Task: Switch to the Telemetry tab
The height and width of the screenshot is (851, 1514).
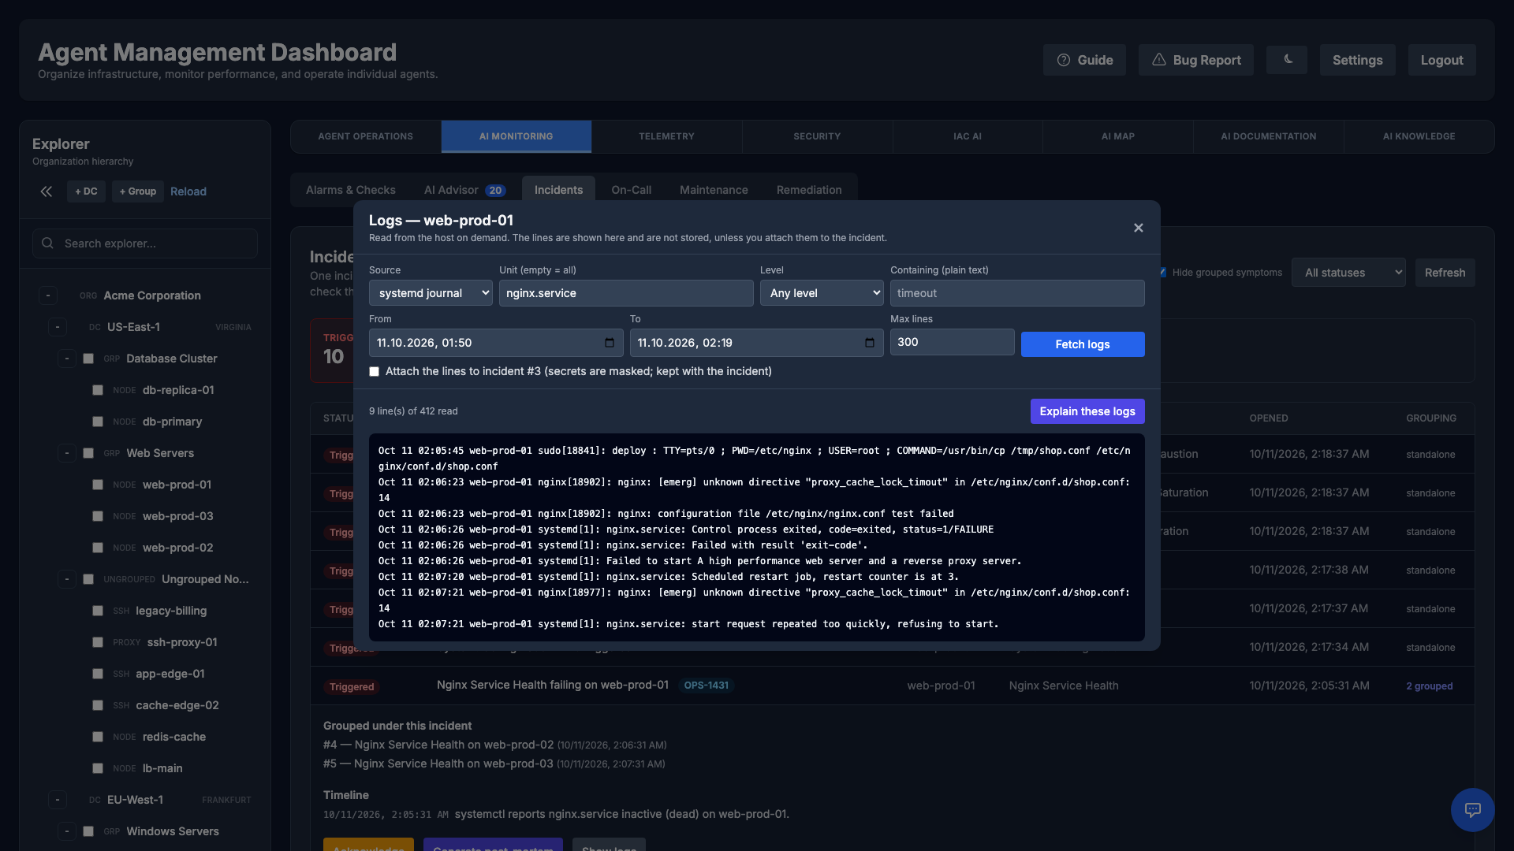Action: click(666, 136)
